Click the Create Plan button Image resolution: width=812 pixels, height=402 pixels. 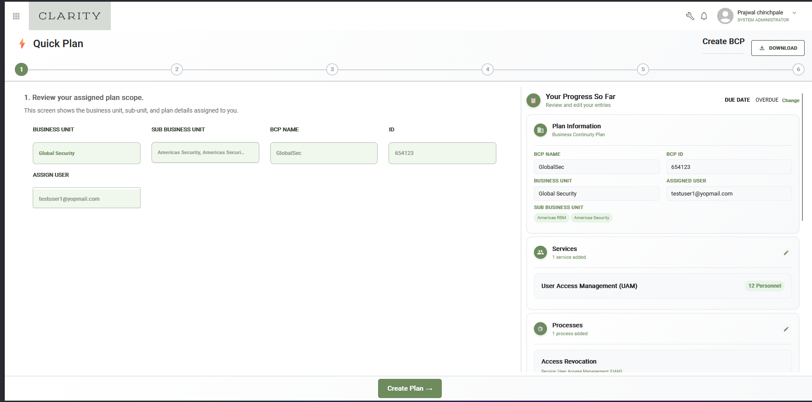[x=410, y=388]
